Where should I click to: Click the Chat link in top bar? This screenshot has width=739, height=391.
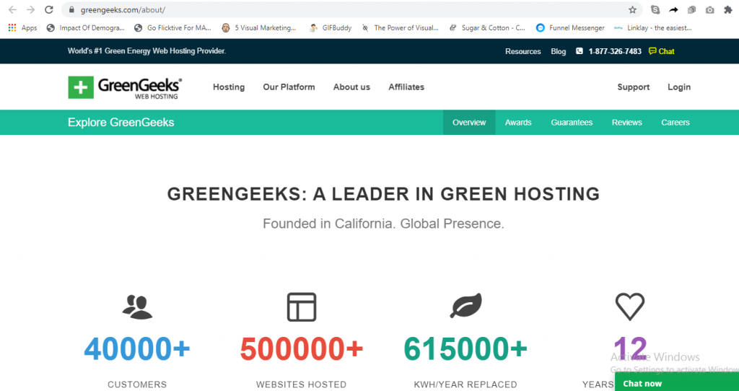666,51
